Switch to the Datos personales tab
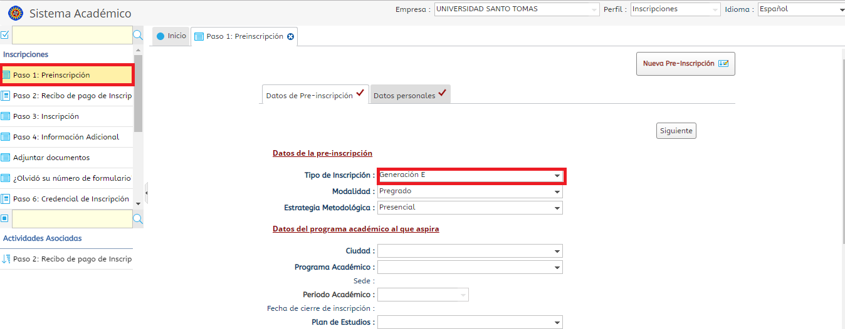This screenshot has height=329, width=845. coord(409,95)
